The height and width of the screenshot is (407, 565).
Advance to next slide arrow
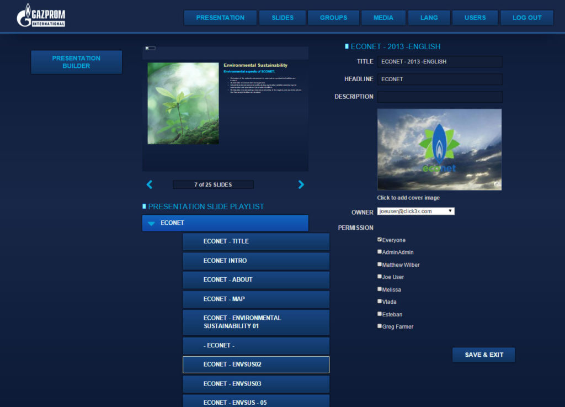coord(301,184)
